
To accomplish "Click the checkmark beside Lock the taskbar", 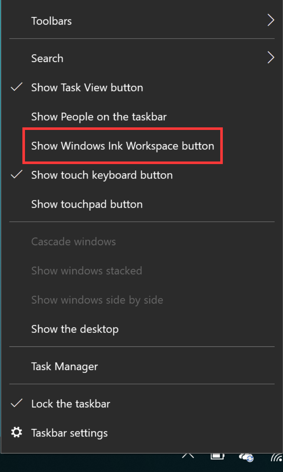I will point(16,403).
